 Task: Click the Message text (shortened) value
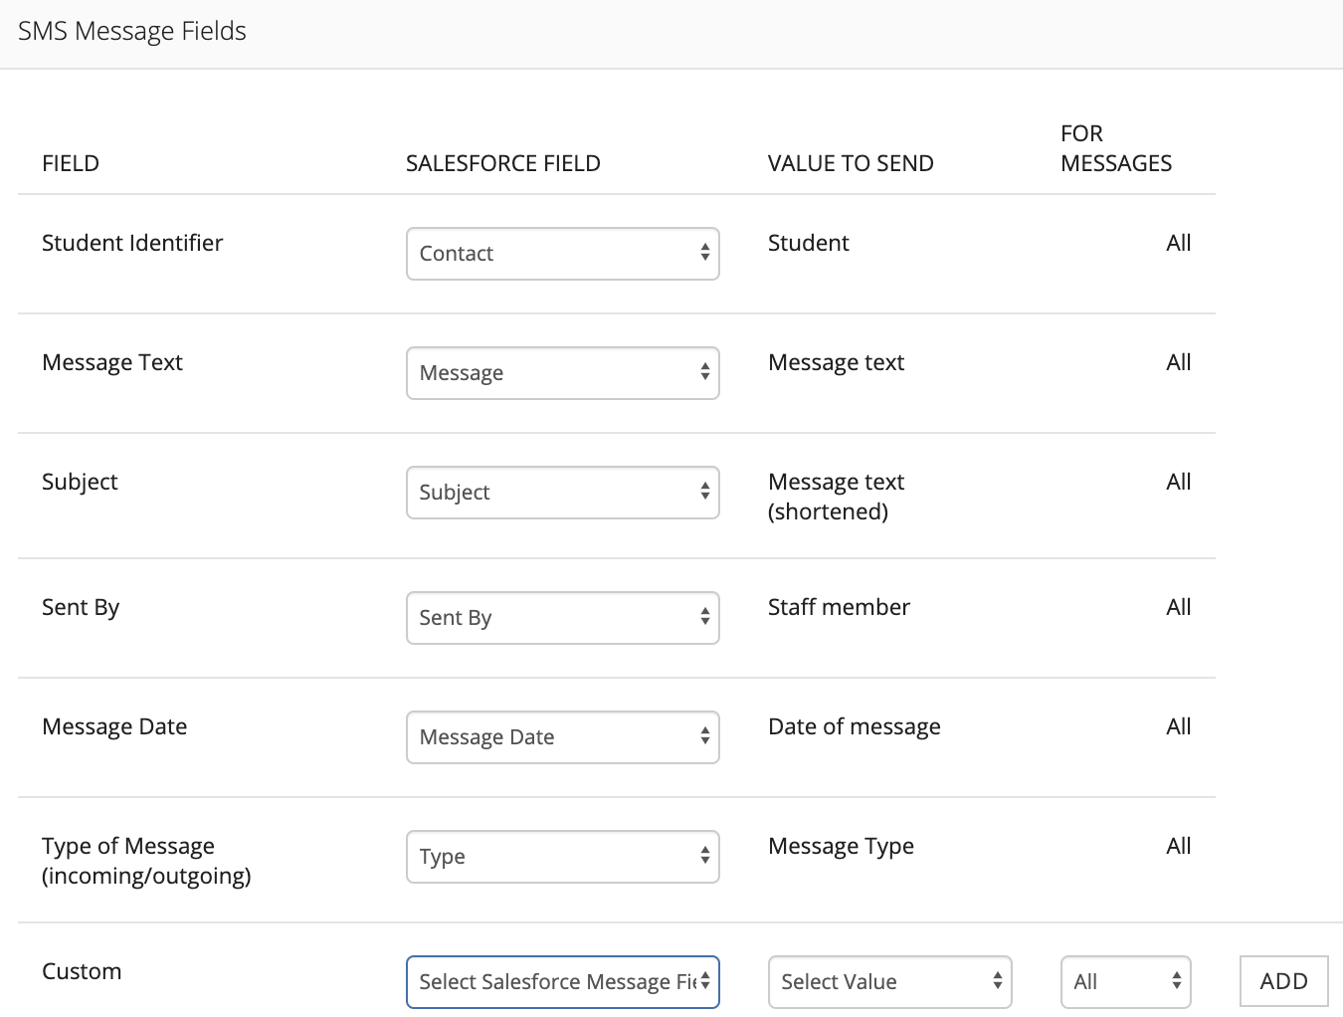click(x=836, y=497)
